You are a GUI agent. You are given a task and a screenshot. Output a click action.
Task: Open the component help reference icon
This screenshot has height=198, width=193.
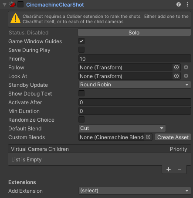179,4
